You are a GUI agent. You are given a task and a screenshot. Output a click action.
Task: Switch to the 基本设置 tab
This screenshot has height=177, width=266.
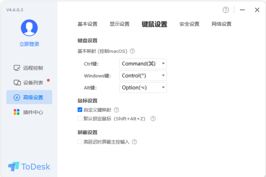pos(87,24)
